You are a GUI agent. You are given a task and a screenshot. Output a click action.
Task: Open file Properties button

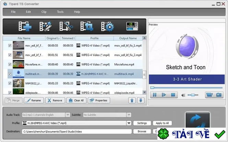tap(99, 100)
